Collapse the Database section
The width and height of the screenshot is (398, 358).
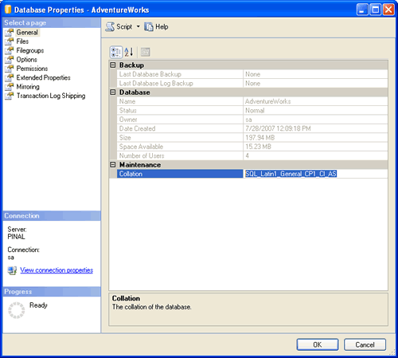(113, 92)
